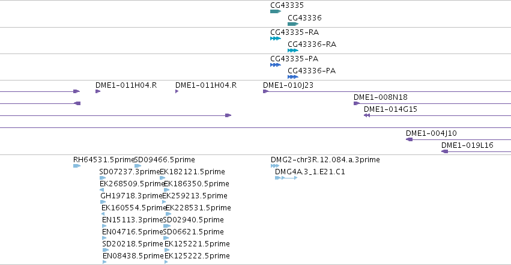The width and height of the screenshot is (511, 265).
Task: Select the DME1-019L16 clone marker
Action: tap(445, 151)
